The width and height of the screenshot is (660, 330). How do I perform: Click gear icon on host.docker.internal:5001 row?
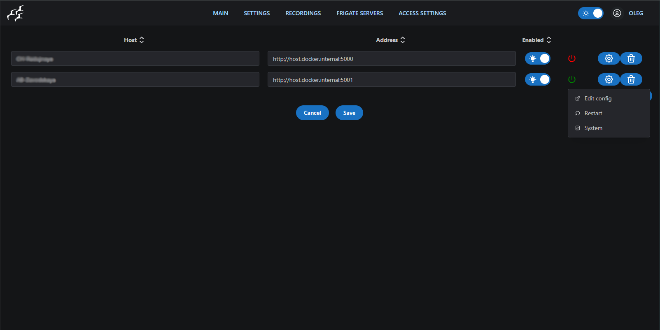(x=609, y=79)
